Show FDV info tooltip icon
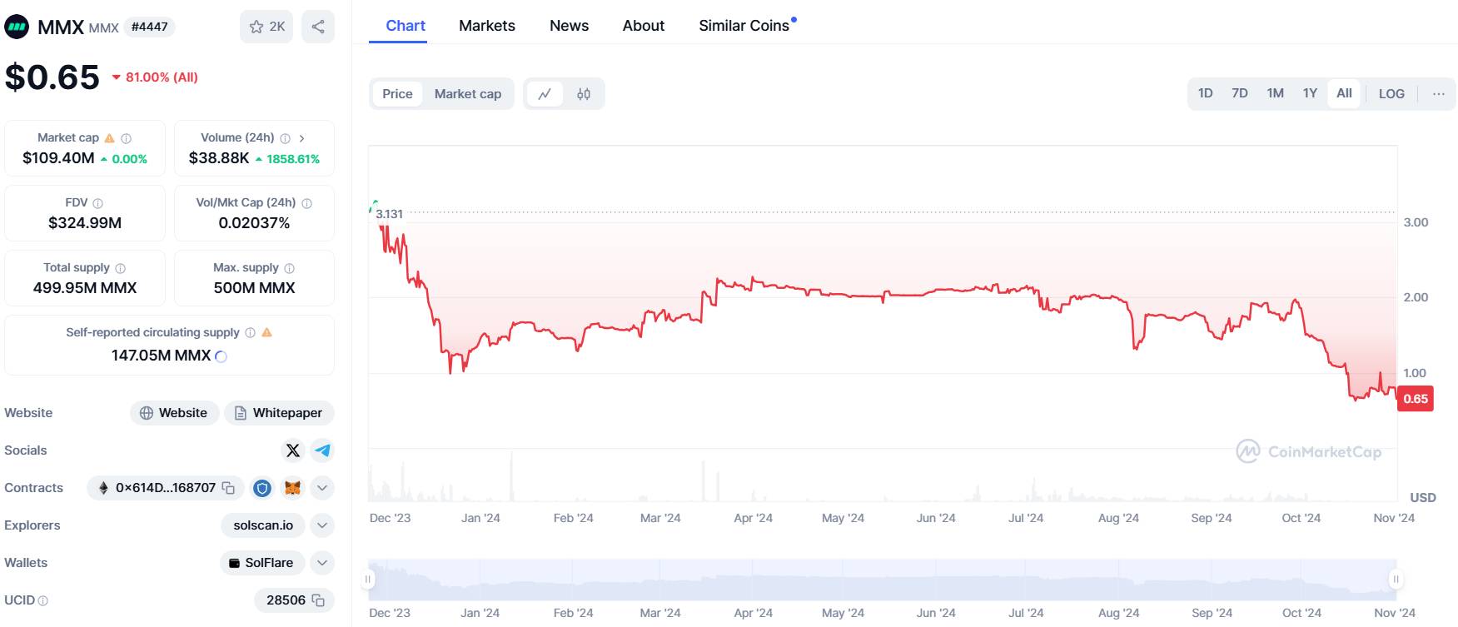 (x=98, y=203)
